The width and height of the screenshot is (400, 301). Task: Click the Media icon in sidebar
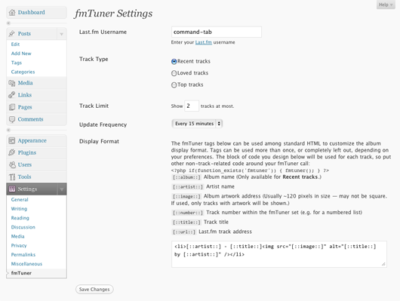(x=12, y=83)
